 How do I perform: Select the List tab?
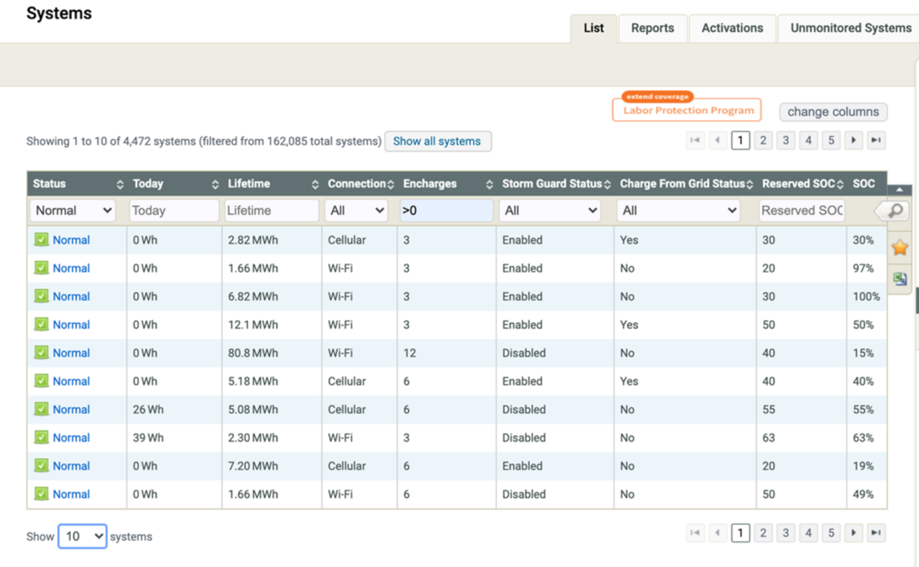(x=593, y=28)
